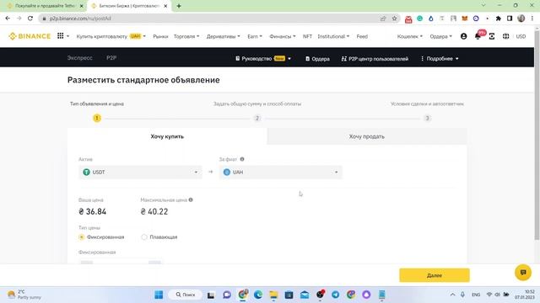
Task: Expand the Кошелек menu
Action: 410,36
